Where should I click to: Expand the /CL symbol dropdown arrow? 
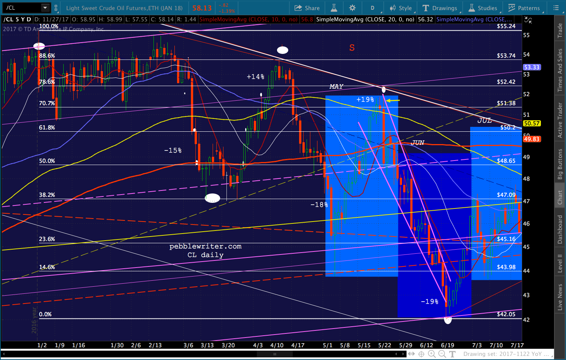pyautogui.click(x=45, y=7)
